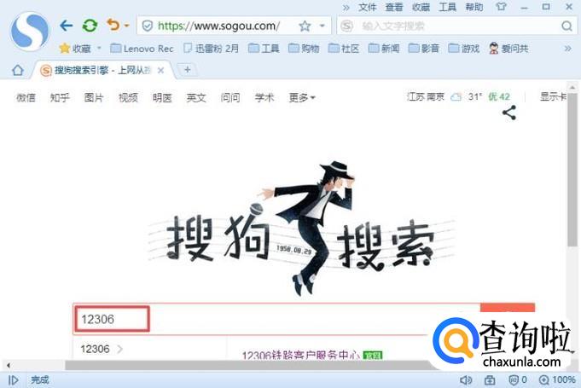Expand the 更多 dropdown
Image resolution: width=581 pixels, height=388 pixels.
[302, 97]
